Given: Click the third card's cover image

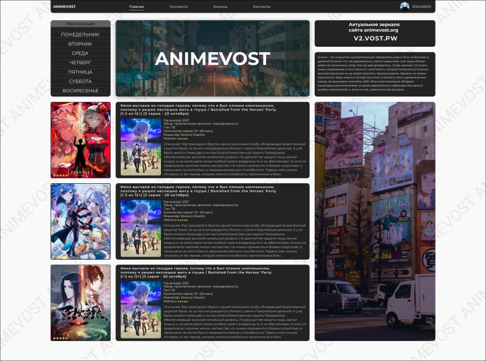Looking at the screenshot, I should click(141, 310).
